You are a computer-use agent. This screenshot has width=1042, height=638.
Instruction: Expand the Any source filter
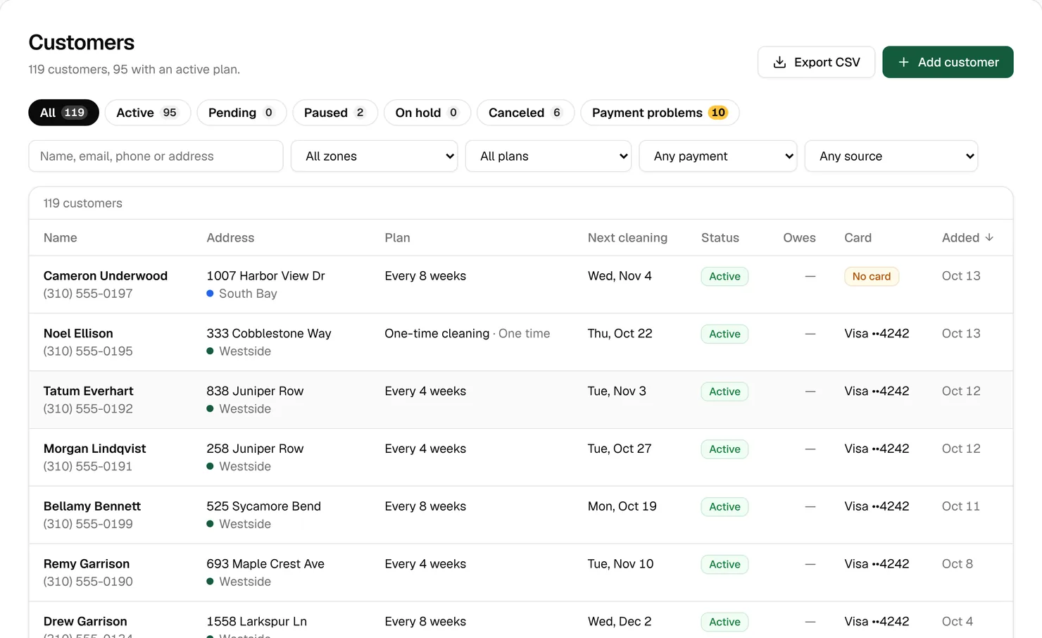click(891, 156)
